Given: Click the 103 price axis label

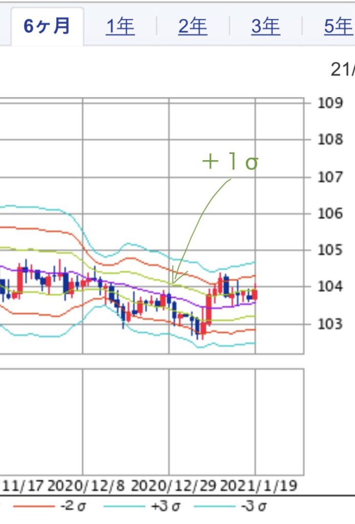Looking at the screenshot, I should coord(330,324).
